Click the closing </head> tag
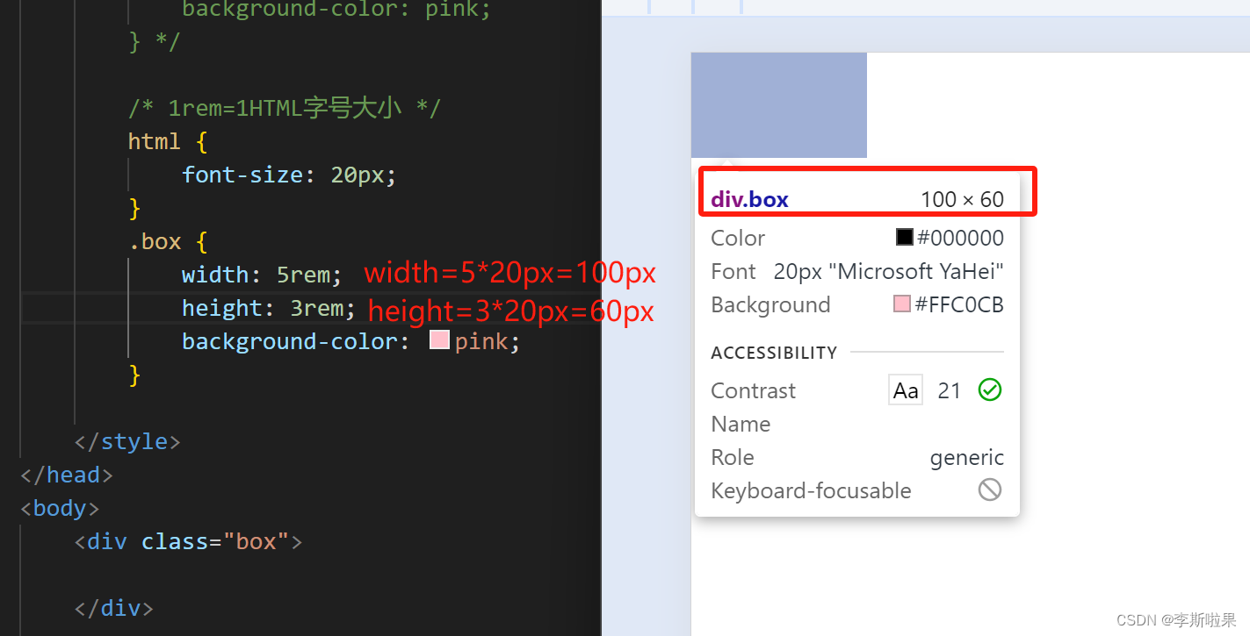Screen dimensions: 1250x636 point(67,475)
